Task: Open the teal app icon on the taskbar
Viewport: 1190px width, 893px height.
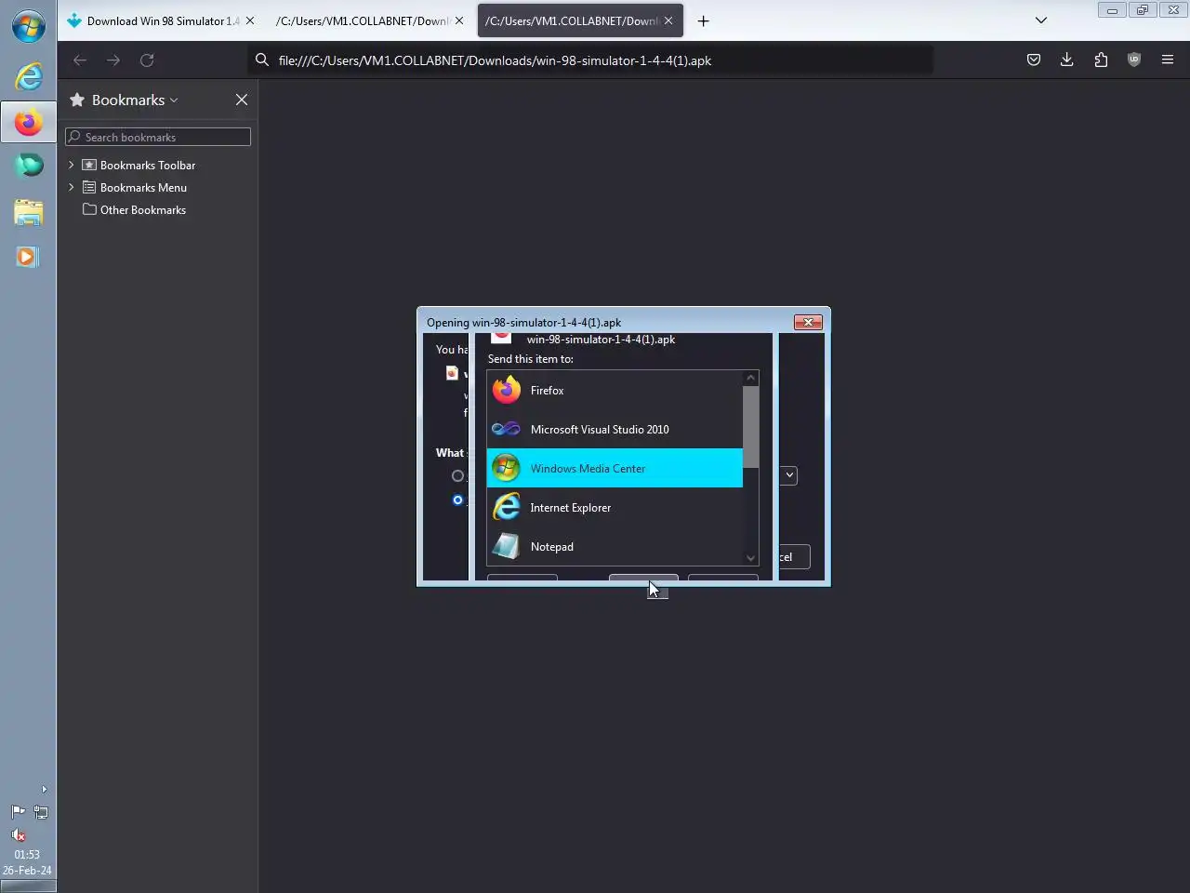Action: 29,166
